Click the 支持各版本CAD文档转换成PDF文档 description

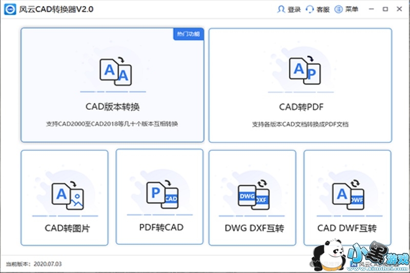pos(300,124)
